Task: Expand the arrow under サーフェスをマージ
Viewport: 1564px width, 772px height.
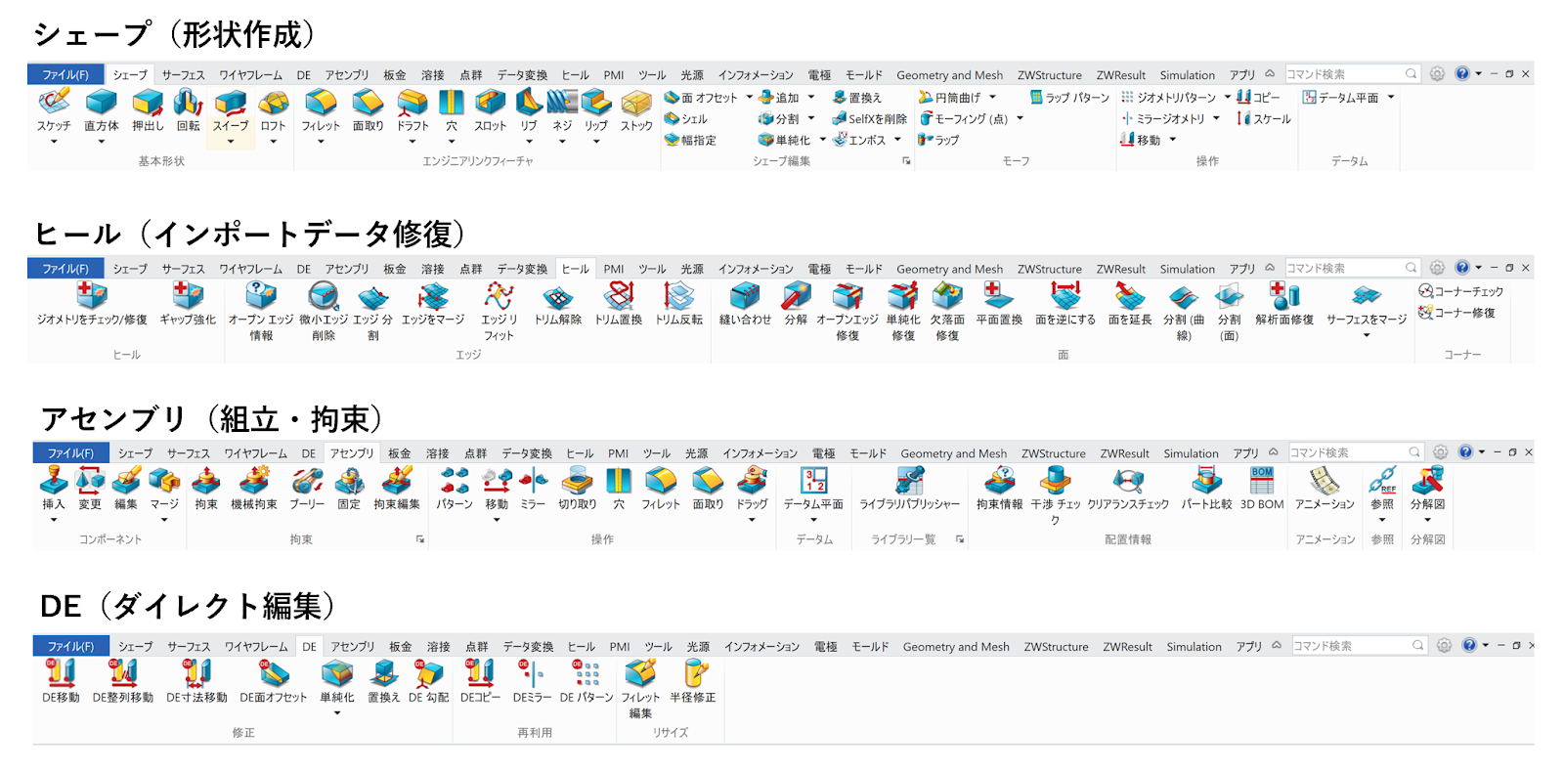Action: (1367, 335)
